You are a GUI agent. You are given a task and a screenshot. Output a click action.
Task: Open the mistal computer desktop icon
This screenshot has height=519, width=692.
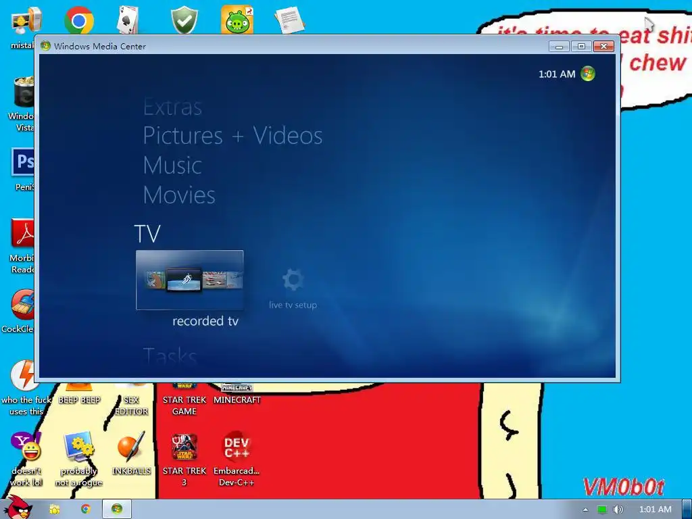(26, 20)
